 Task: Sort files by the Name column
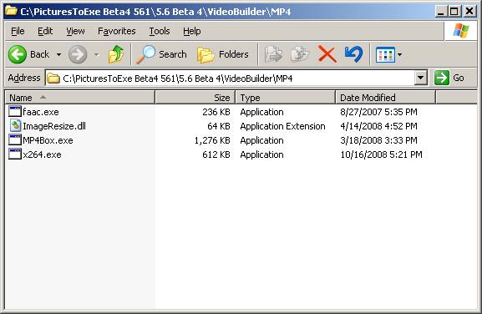[79, 98]
